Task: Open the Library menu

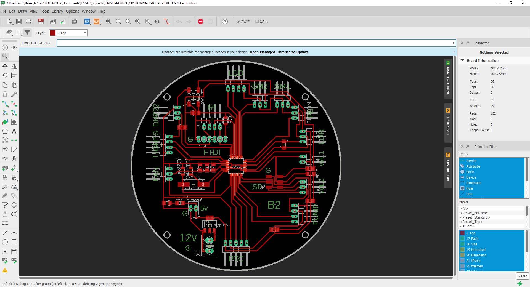Action: (57, 11)
